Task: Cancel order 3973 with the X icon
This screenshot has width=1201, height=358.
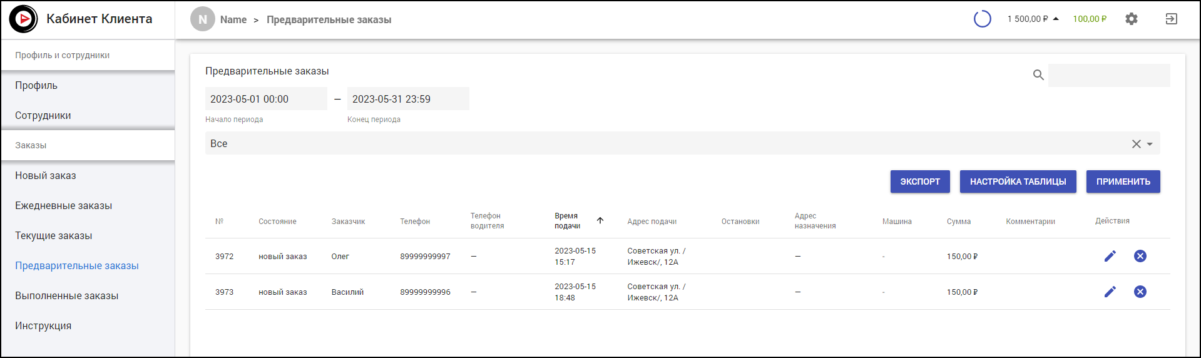Action: [1140, 292]
